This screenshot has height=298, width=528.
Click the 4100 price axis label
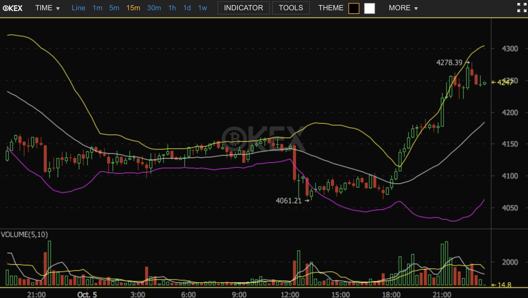(x=510, y=176)
